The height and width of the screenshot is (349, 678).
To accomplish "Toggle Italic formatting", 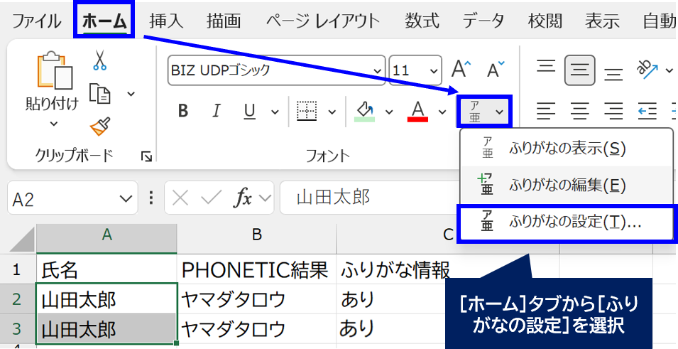I will point(217,112).
